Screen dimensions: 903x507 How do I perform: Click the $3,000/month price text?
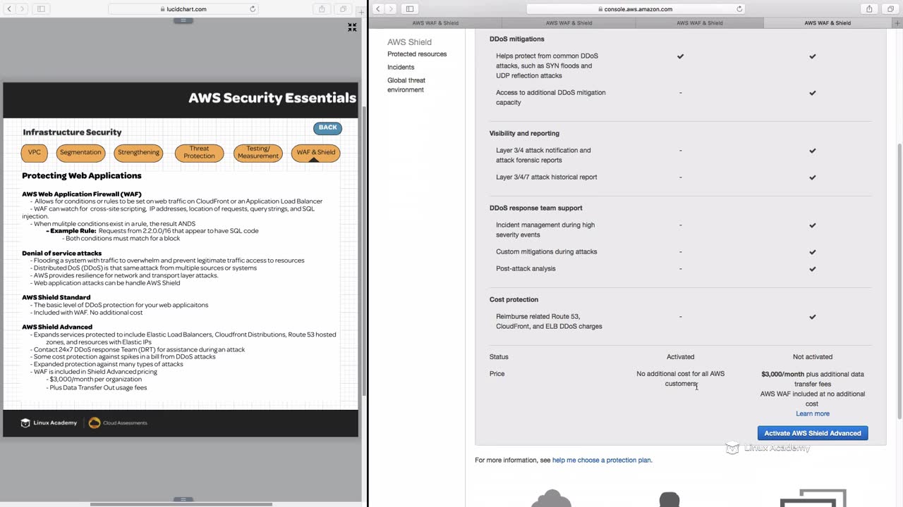tap(782, 375)
